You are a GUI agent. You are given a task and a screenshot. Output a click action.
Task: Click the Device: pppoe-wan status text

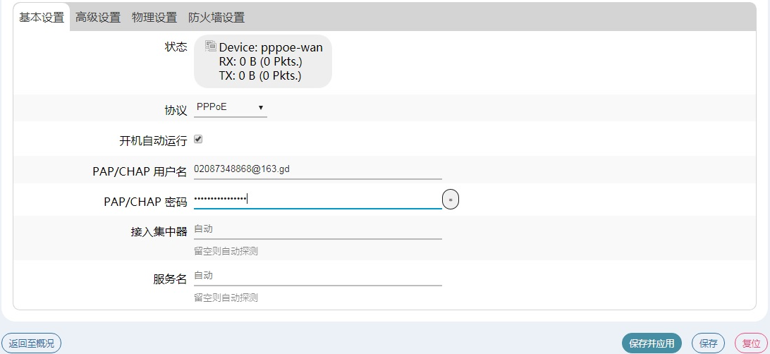[x=271, y=48]
